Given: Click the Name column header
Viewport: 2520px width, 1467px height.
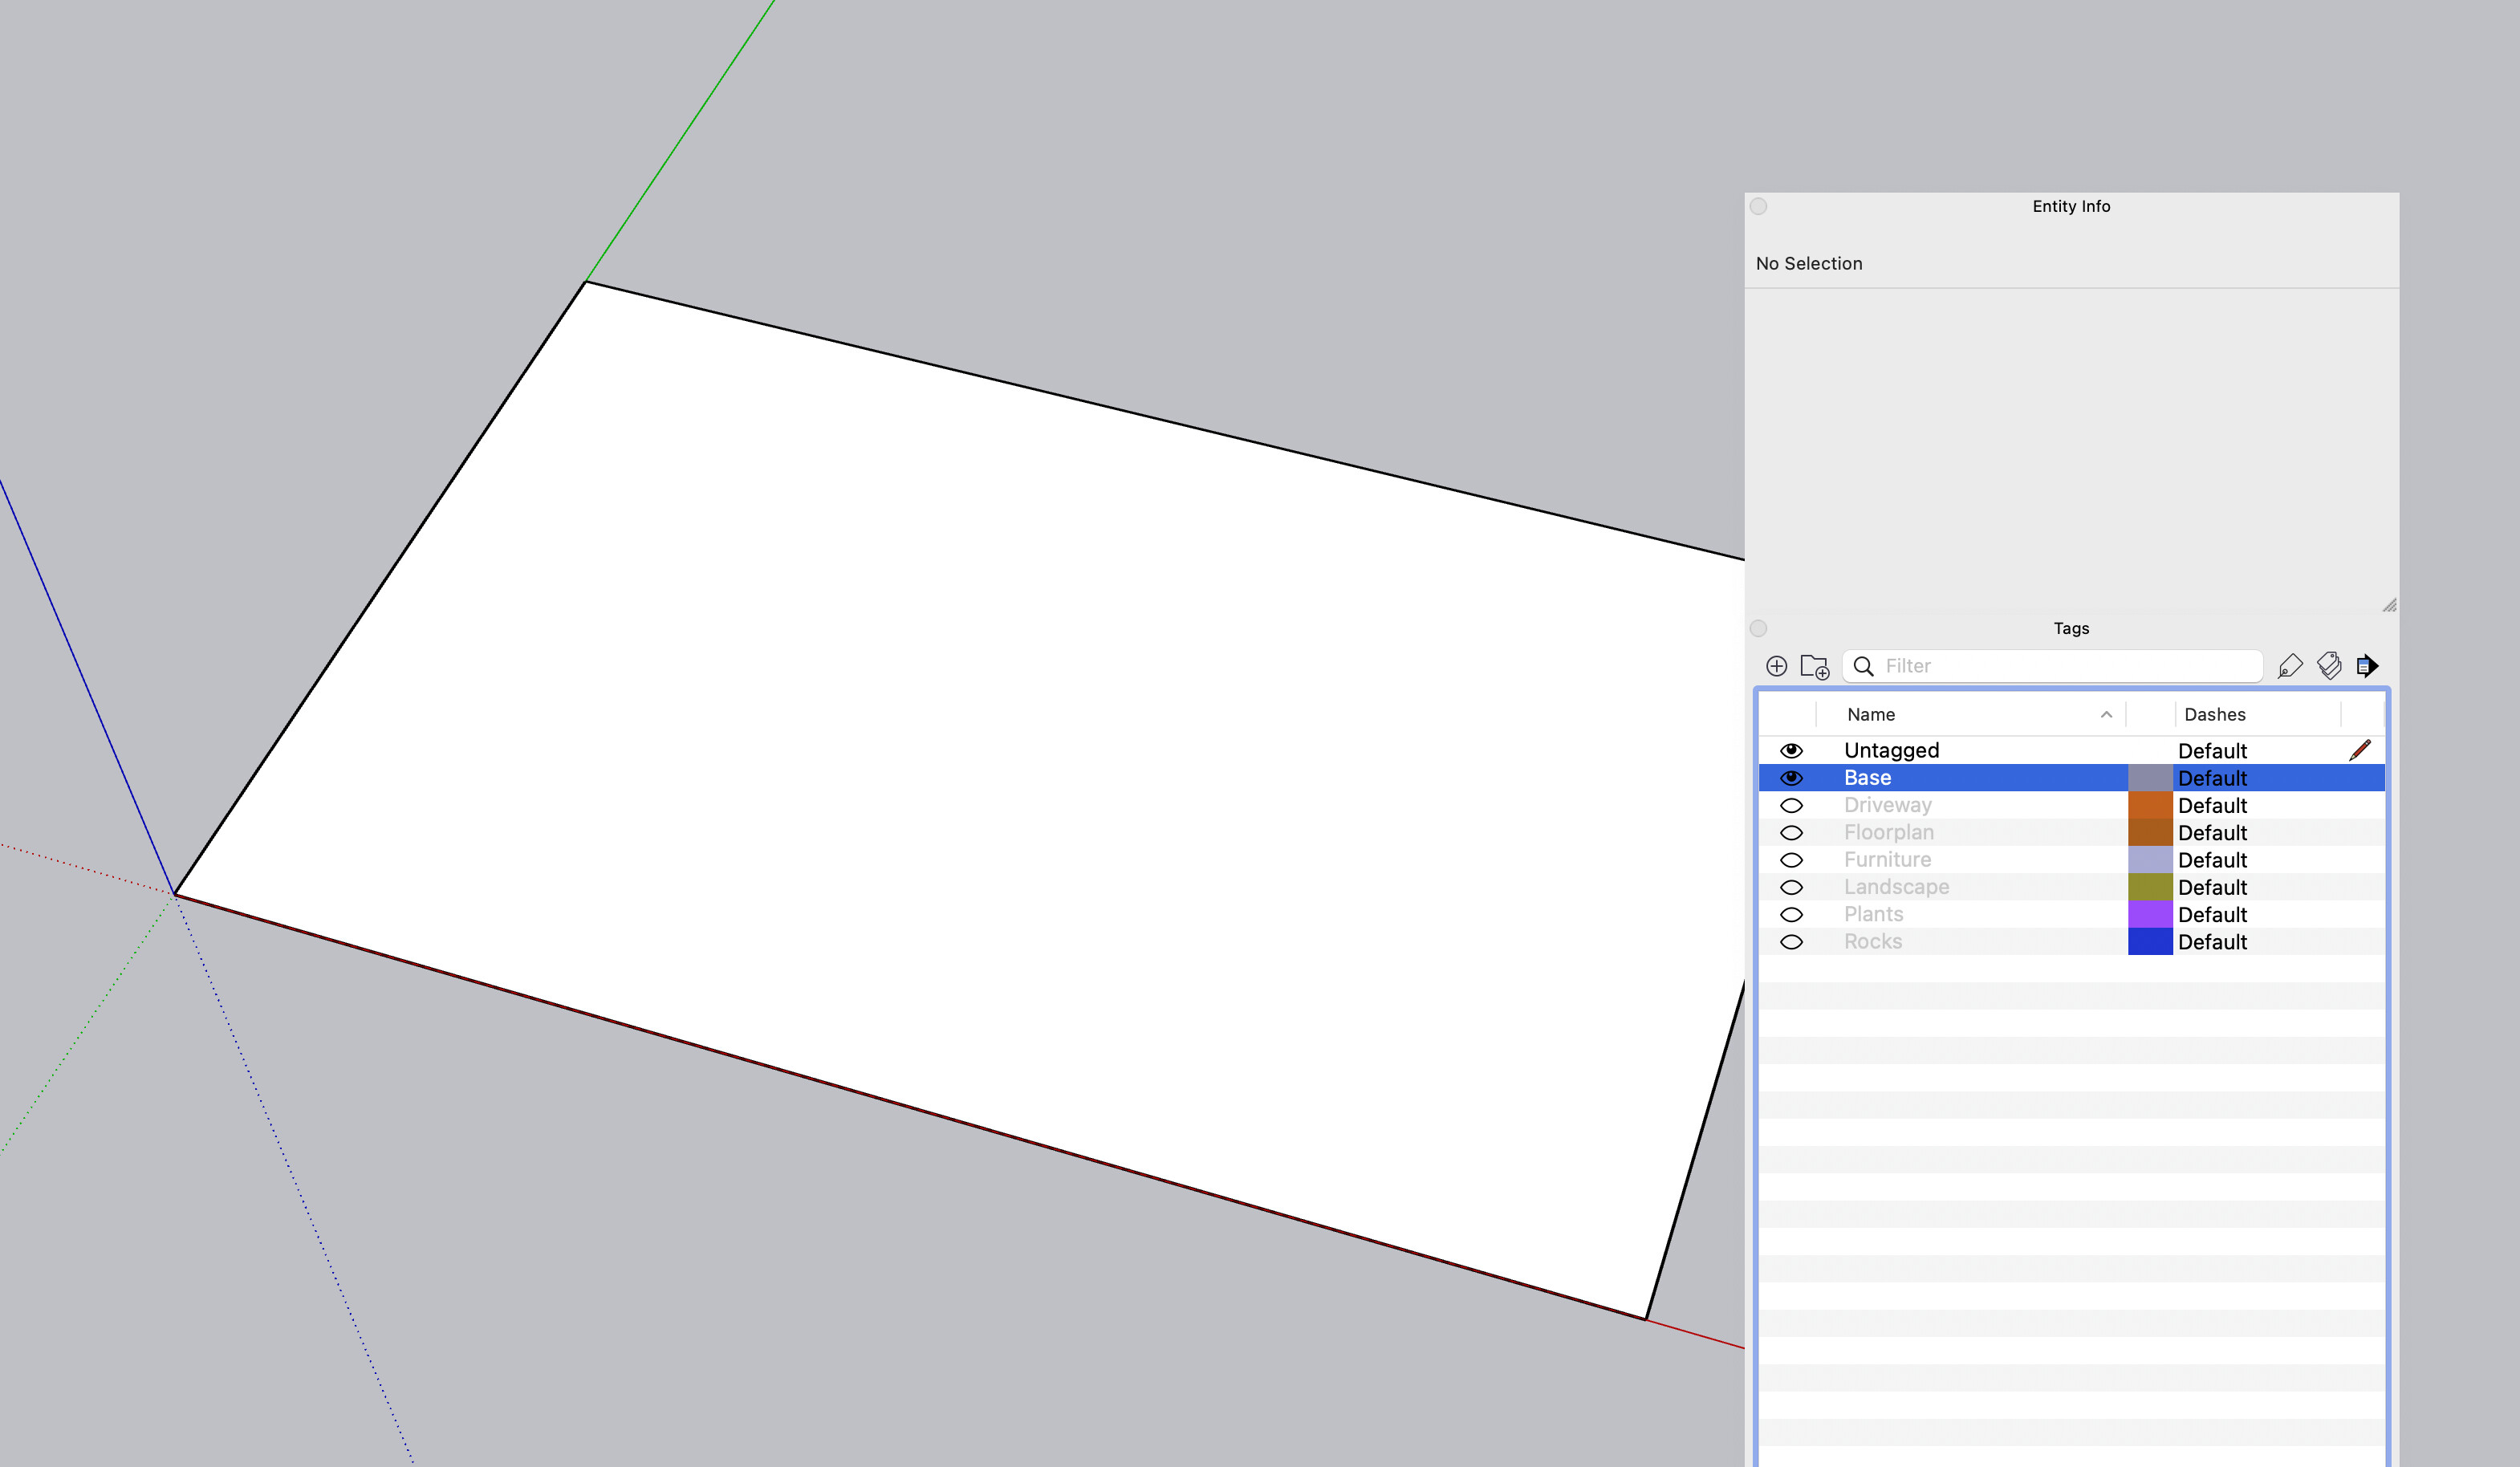Looking at the screenshot, I should tap(1871, 715).
